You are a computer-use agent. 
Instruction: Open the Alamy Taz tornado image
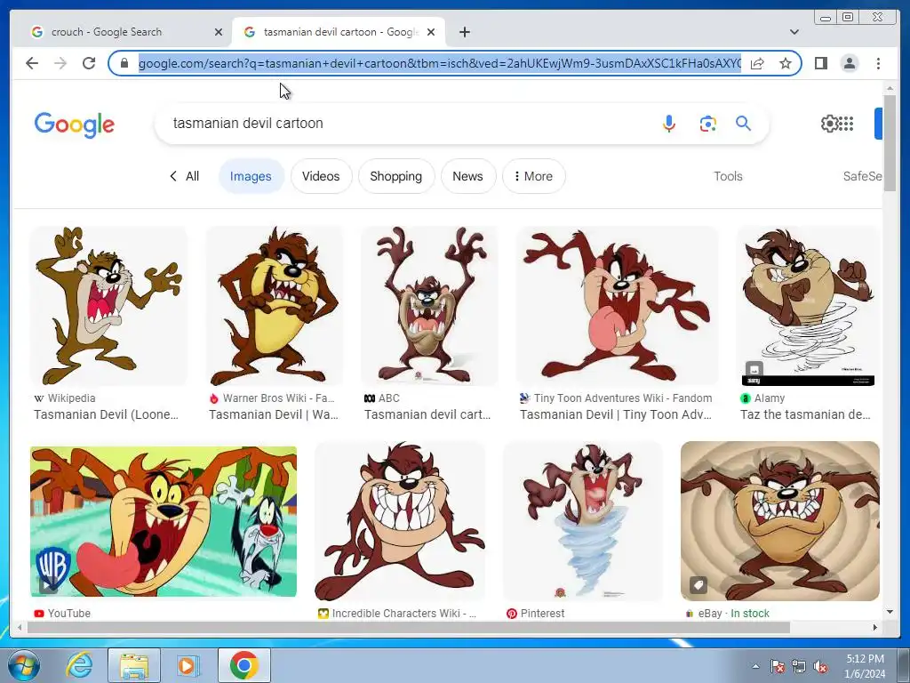coord(808,306)
